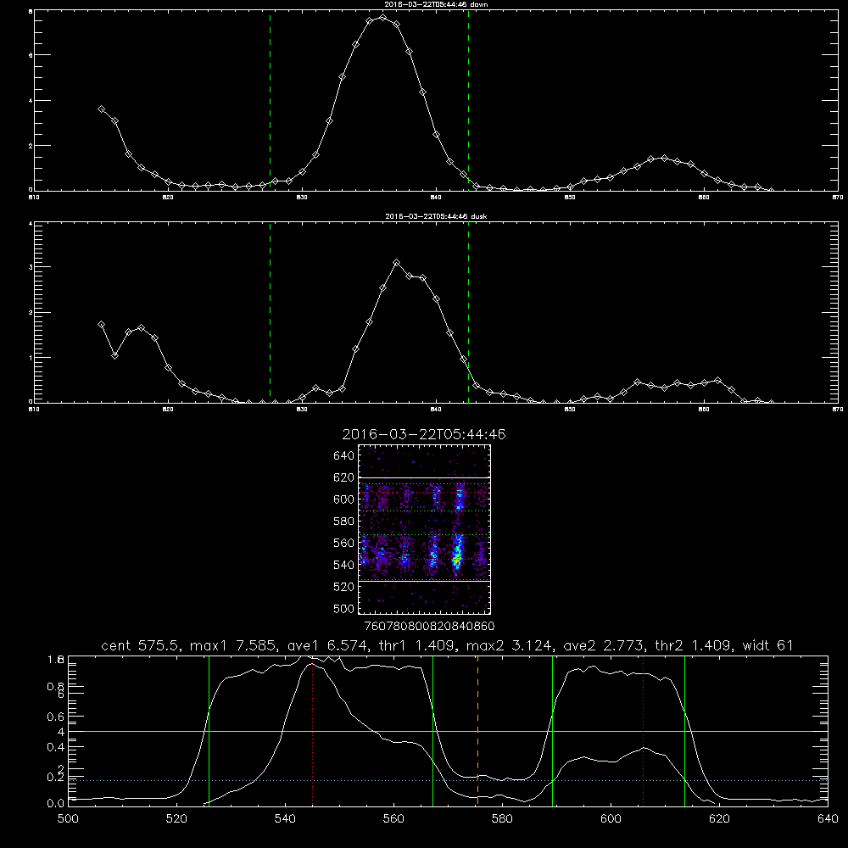Screen dimensions: 848x848
Task: Click the peak diamond marker in dawn plot
Action: (x=383, y=18)
